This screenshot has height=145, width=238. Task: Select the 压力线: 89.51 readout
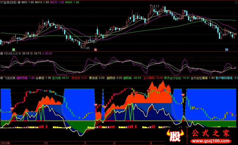(x=61, y=78)
